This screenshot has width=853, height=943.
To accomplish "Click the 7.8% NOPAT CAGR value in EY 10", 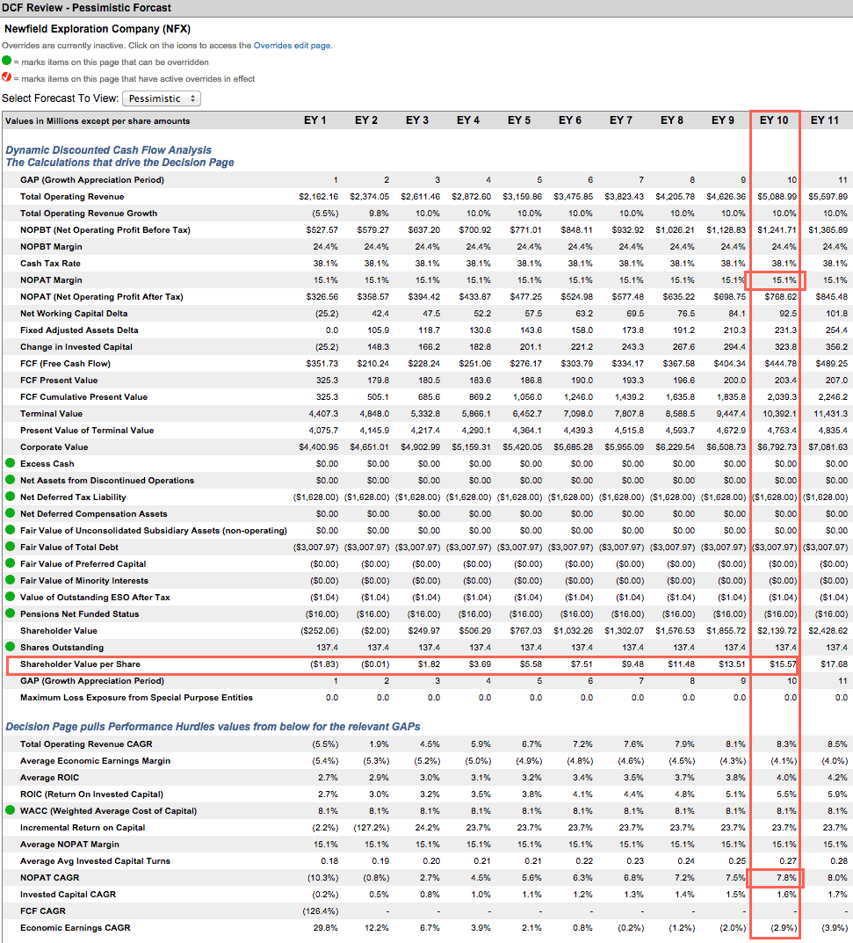I will tap(786, 878).
